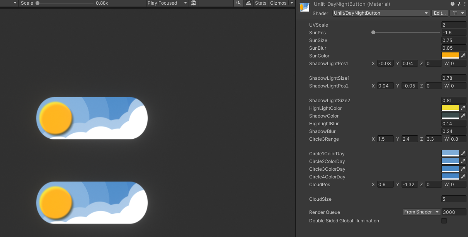
Task: Mute audio in the Game view
Action: click(x=238, y=3)
